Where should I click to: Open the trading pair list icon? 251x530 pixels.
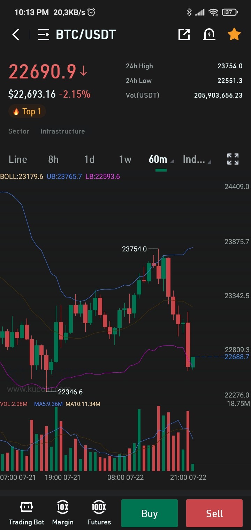click(x=44, y=35)
